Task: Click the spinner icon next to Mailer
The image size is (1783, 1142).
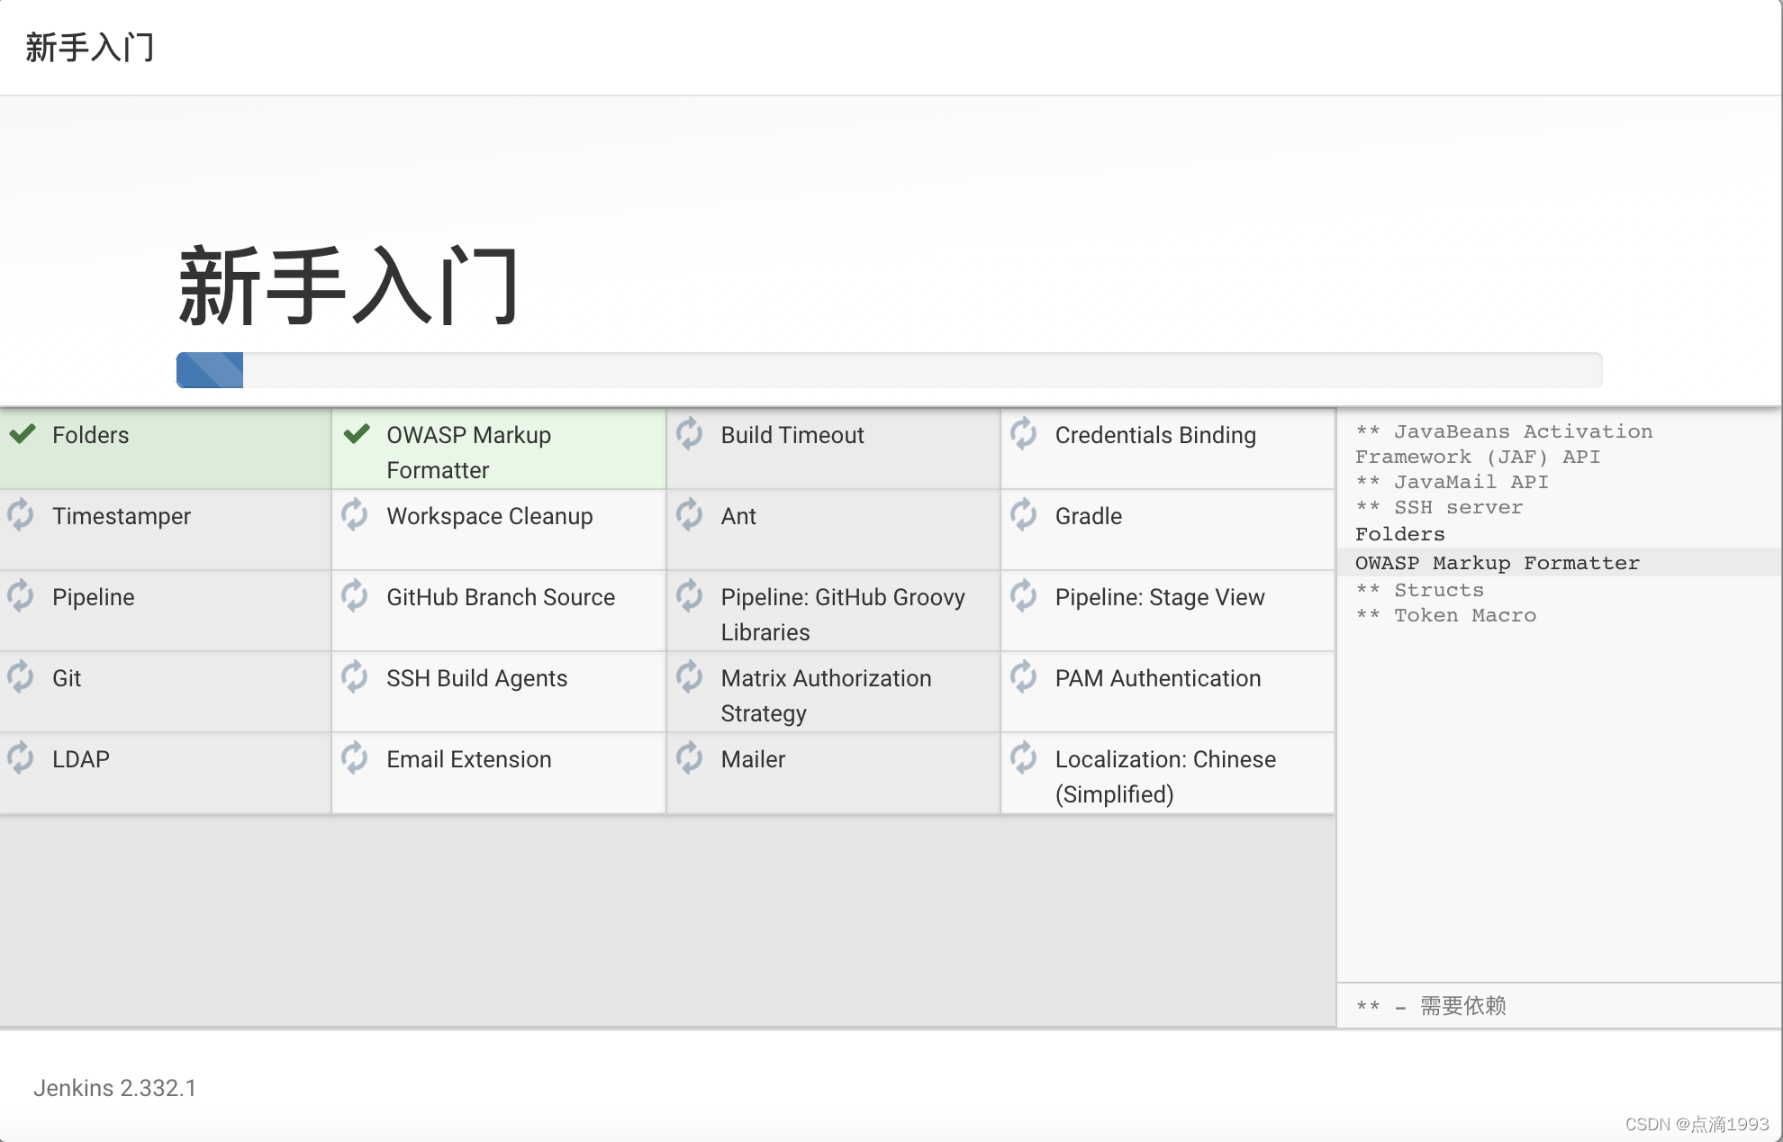Action: click(x=690, y=757)
